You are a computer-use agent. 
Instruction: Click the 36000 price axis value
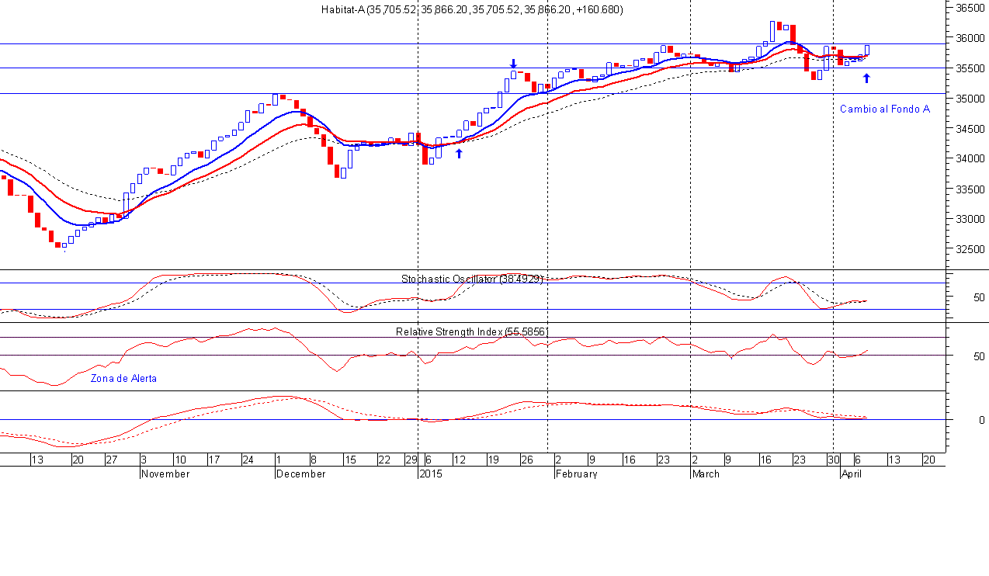(970, 38)
